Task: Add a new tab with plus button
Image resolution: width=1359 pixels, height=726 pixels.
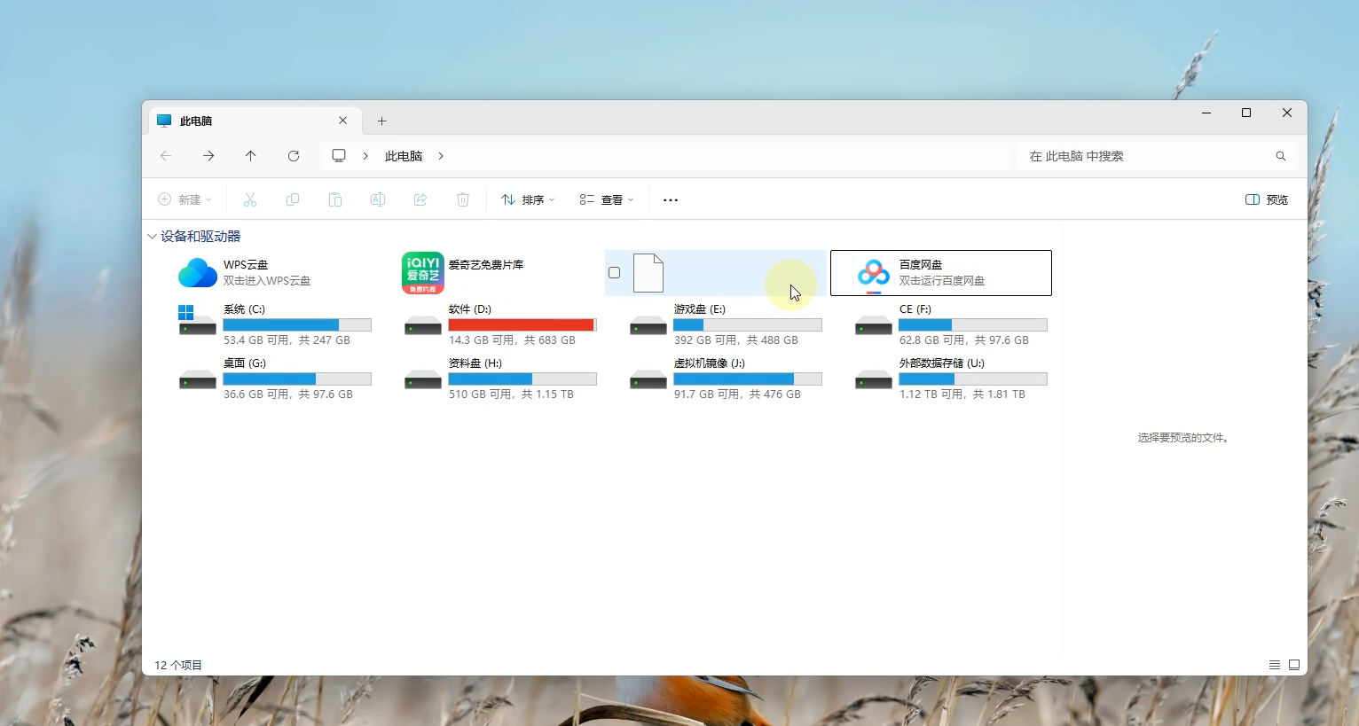Action: pyautogui.click(x=382, y=121)
